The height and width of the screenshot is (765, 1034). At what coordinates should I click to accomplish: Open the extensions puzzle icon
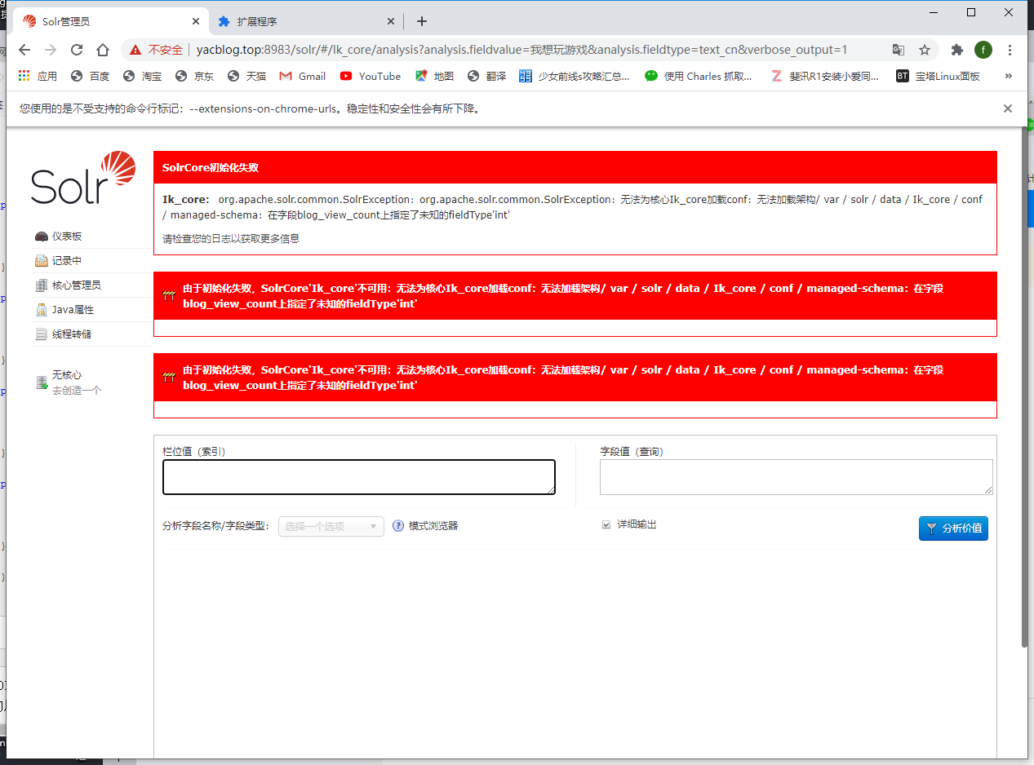(x=957, y=50)
